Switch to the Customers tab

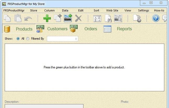click(x=52, y=29)
